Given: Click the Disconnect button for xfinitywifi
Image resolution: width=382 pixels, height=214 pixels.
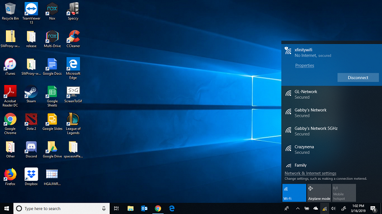Looking at the screenshot, I should click(x=358, y=78).
